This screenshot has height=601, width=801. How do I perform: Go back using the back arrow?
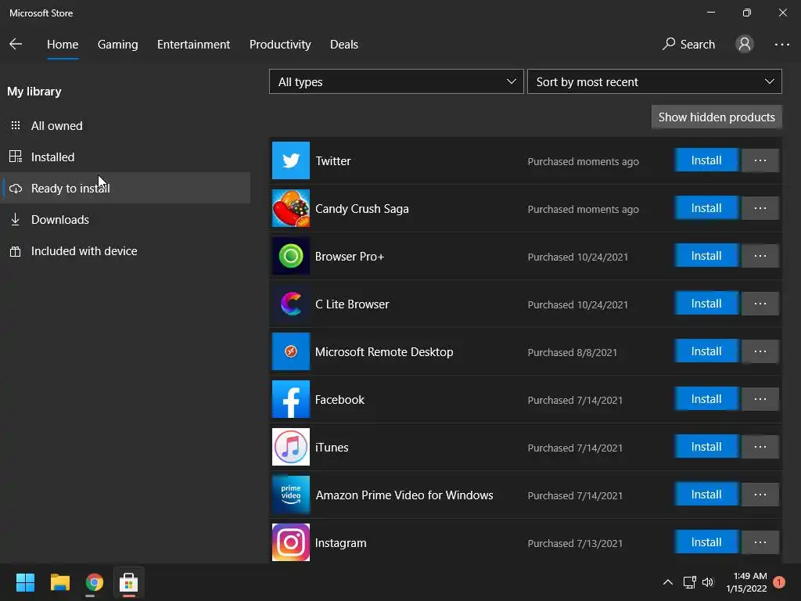(16, 44)
